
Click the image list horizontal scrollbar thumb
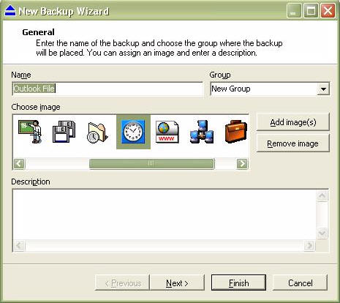(151, 163)
